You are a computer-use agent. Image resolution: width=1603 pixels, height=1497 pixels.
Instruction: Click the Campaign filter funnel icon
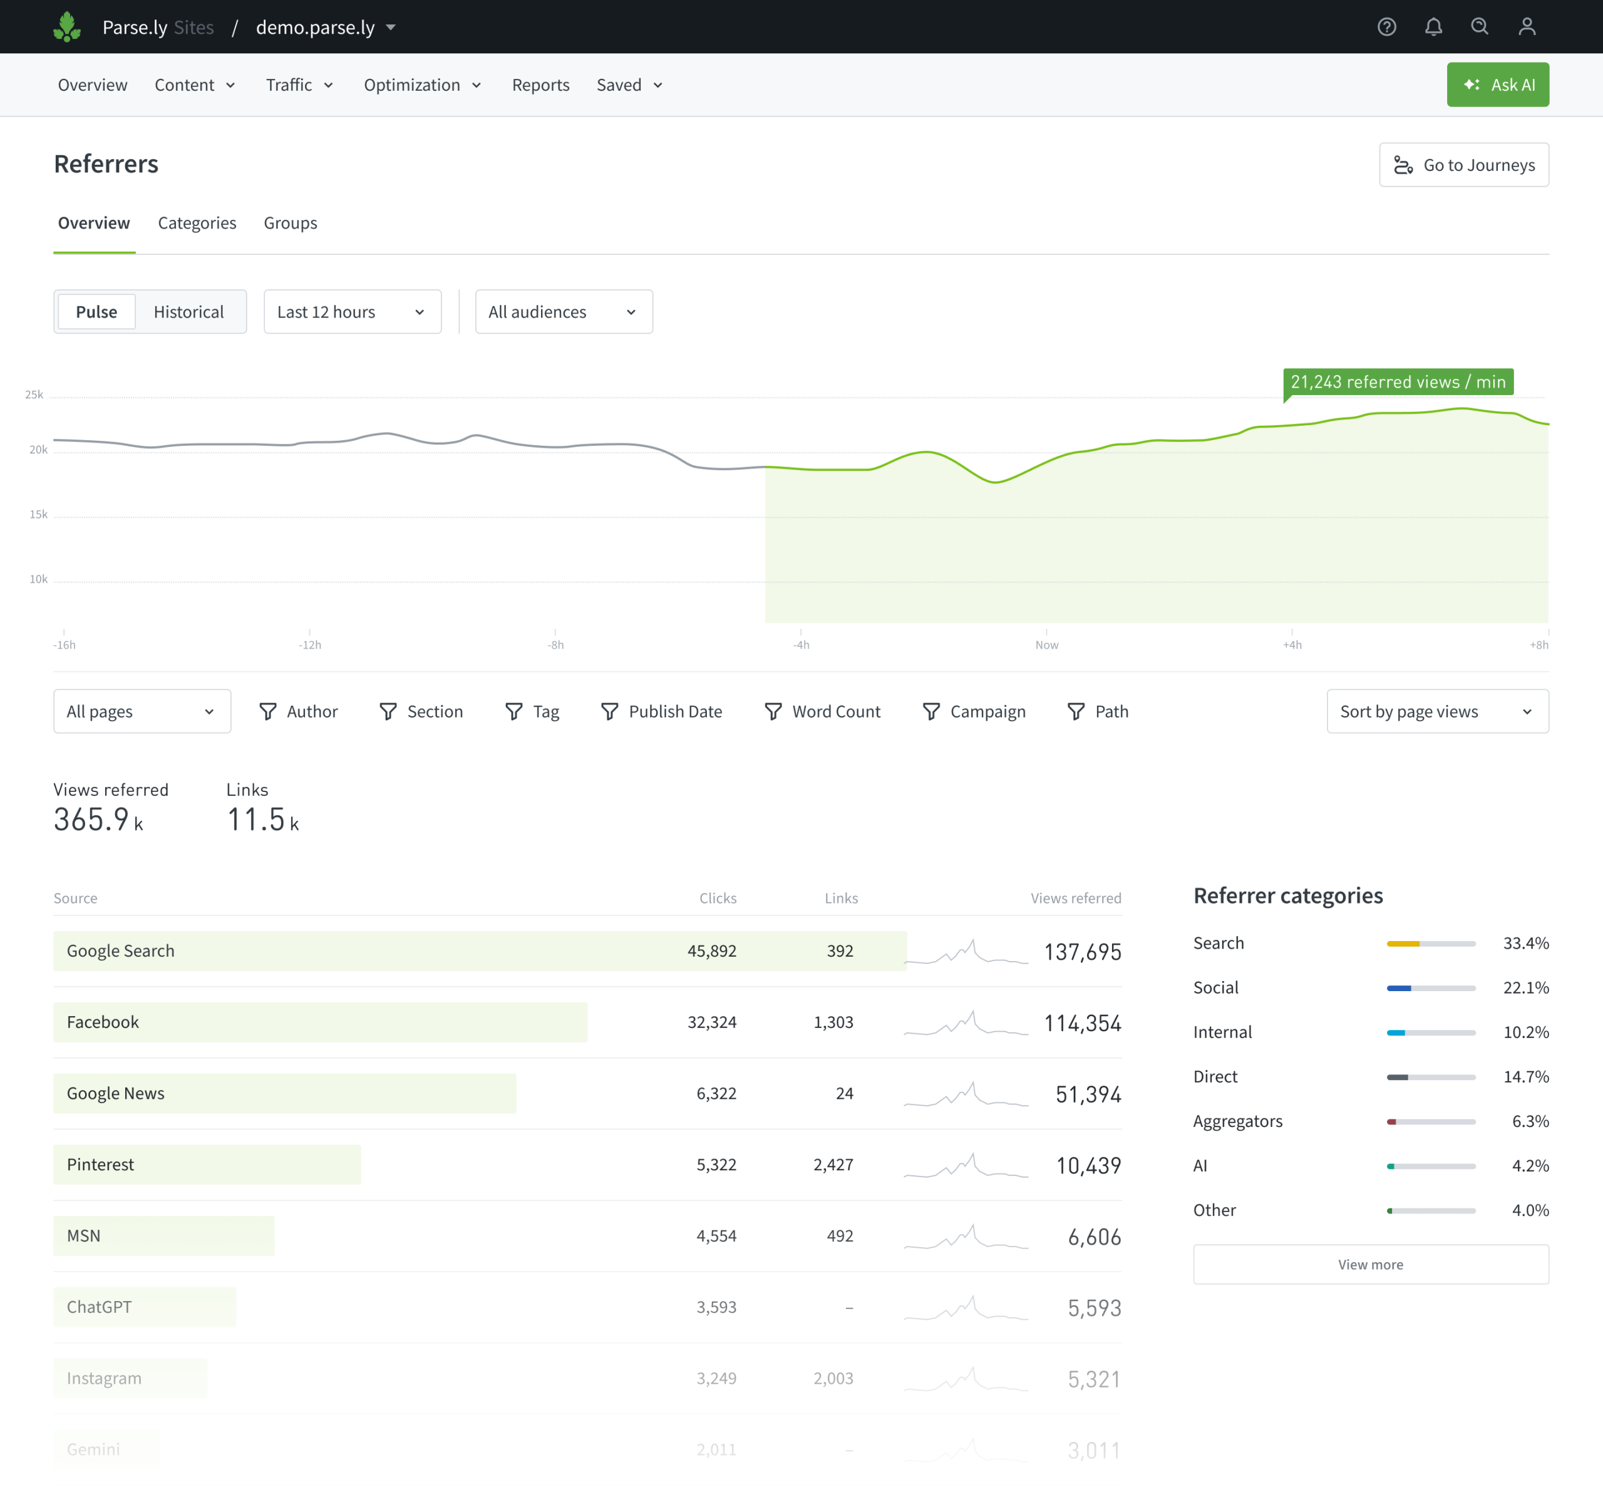click(931, 711)
